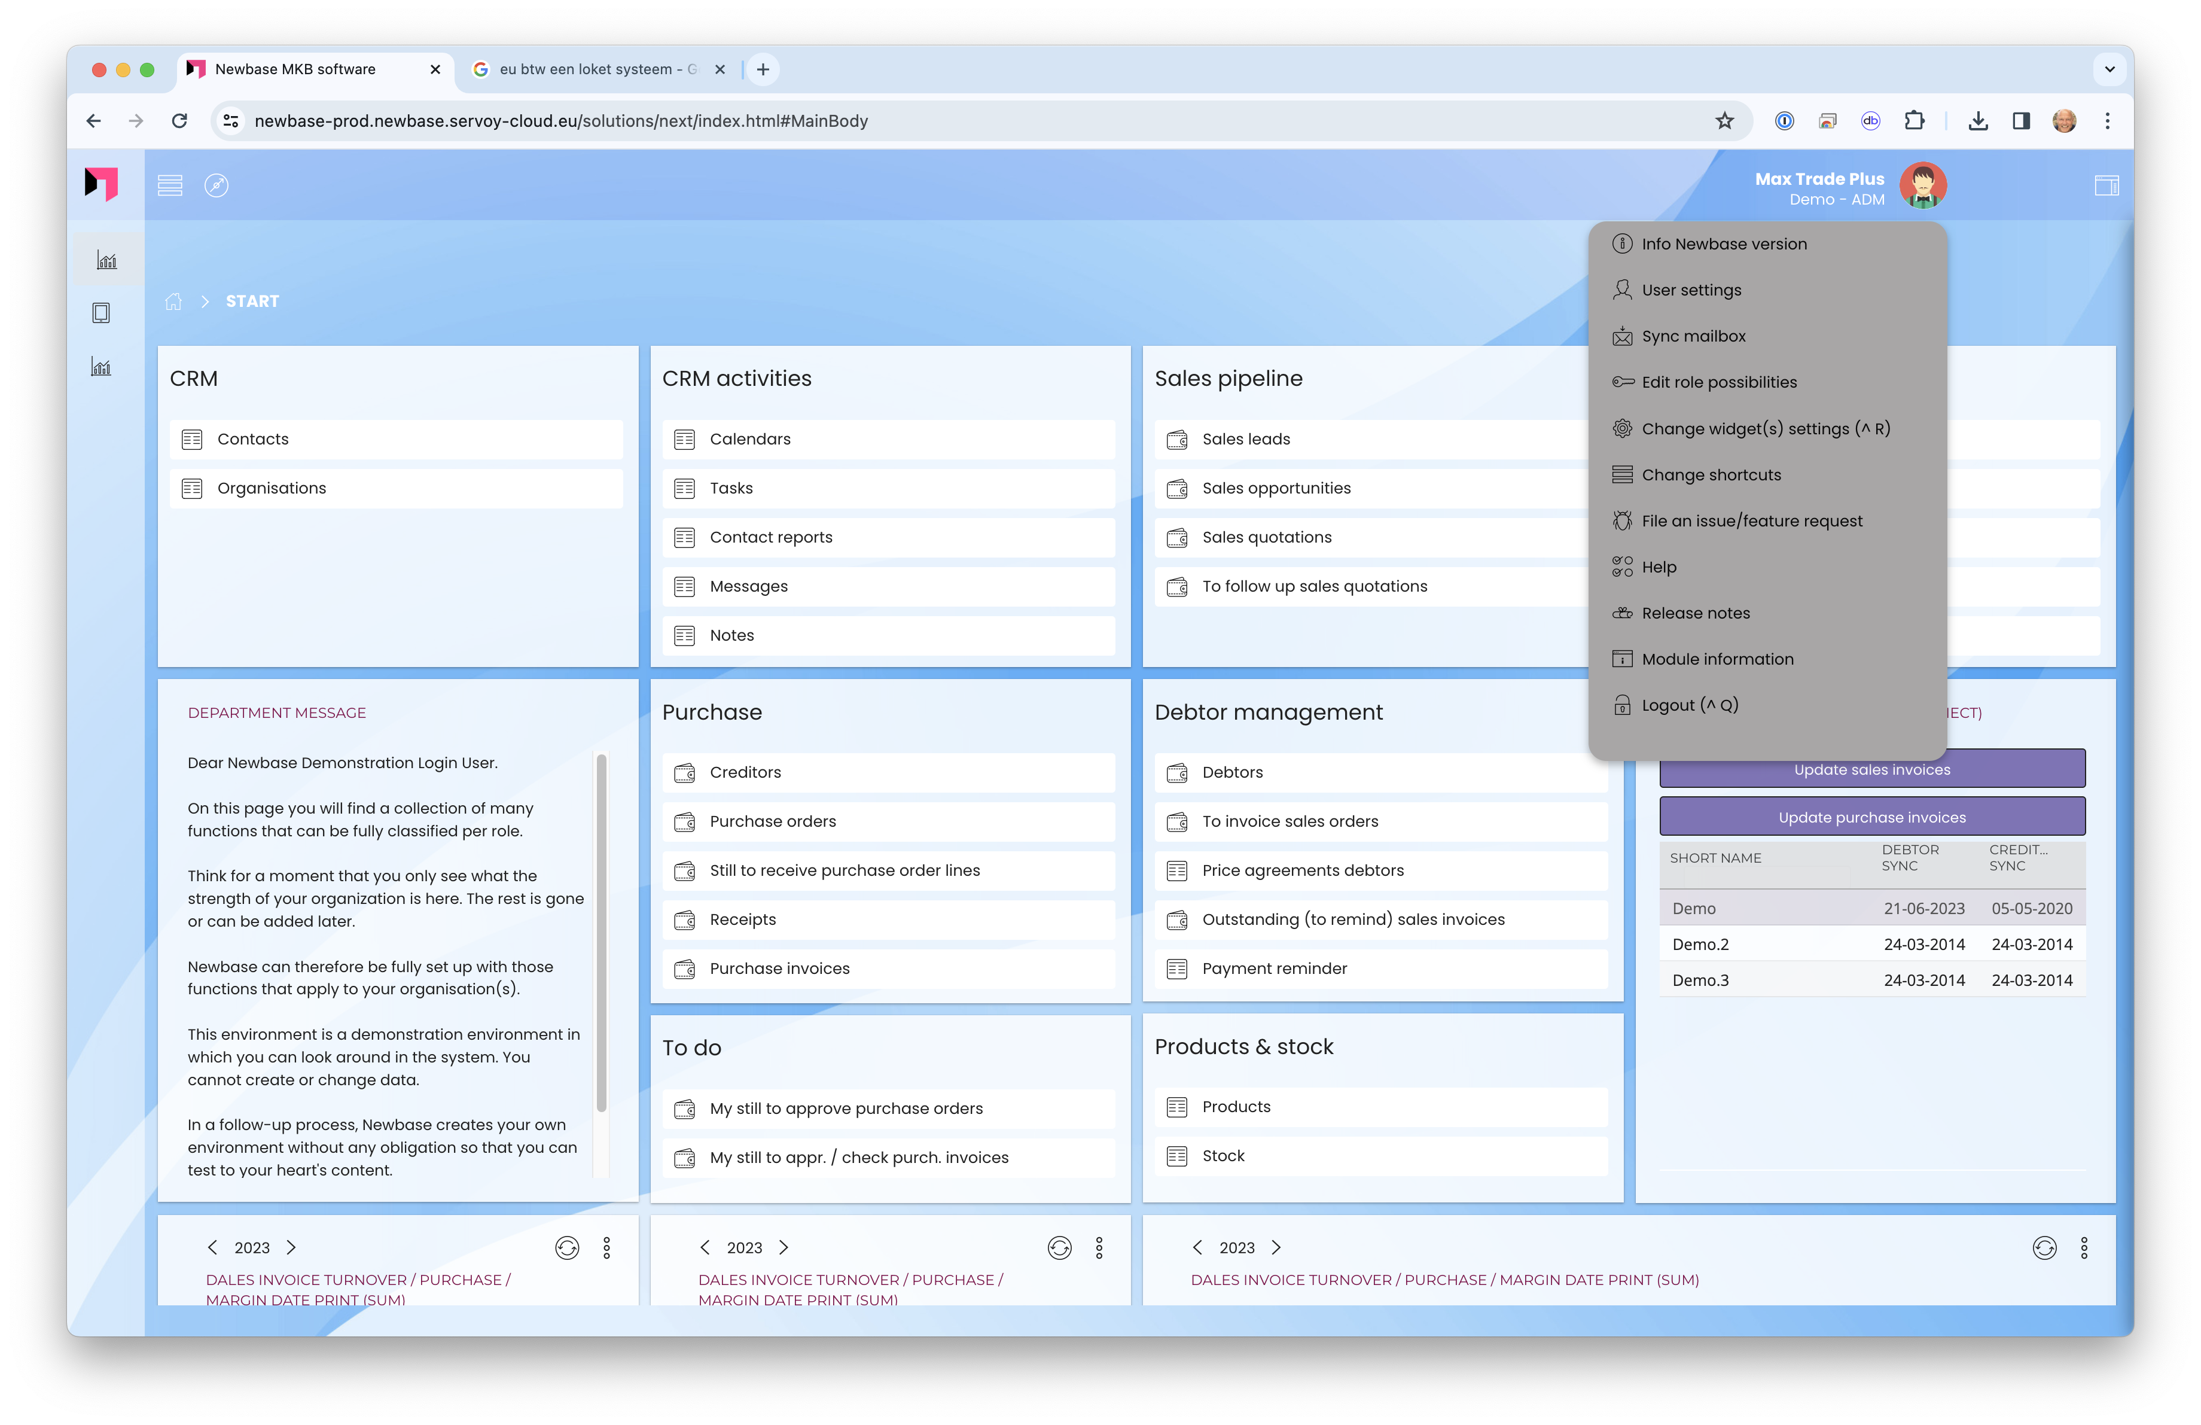Image resolution: width=2201 pixels, height=1425 pixels.
Task: Select User settings from the menu
Action: (x=1690, y=290)
